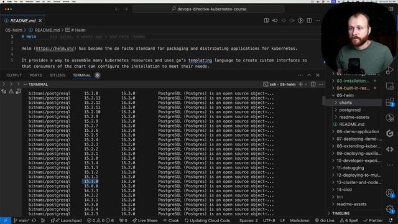
Task: Click Live Share in status bar
Action: tap(145, 220)
